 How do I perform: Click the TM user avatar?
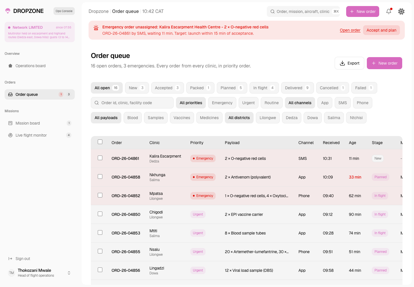[11, 273]
